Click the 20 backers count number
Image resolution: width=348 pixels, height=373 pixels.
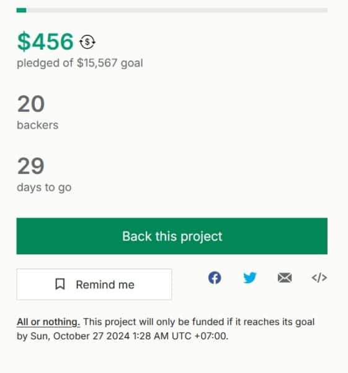coord(31,104)
